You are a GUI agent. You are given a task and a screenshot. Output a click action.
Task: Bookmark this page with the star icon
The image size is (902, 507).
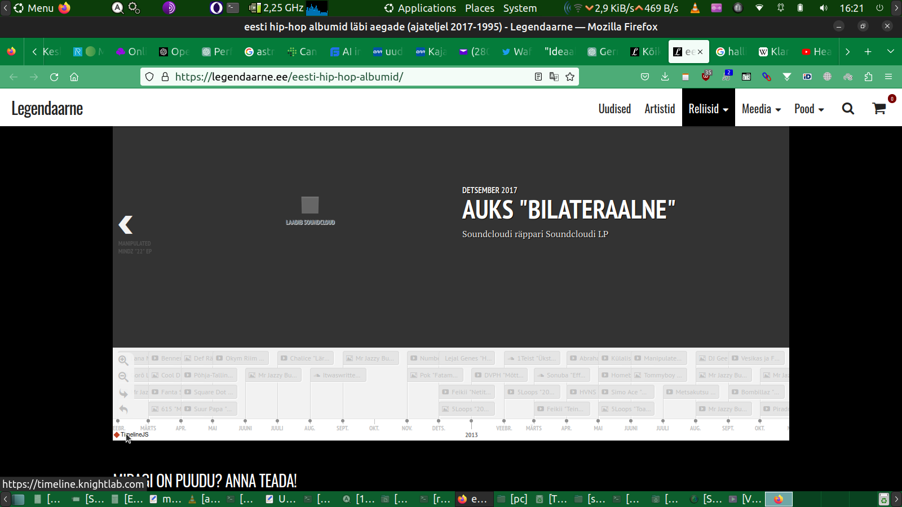pyautogui.click(x=570, y=77)
